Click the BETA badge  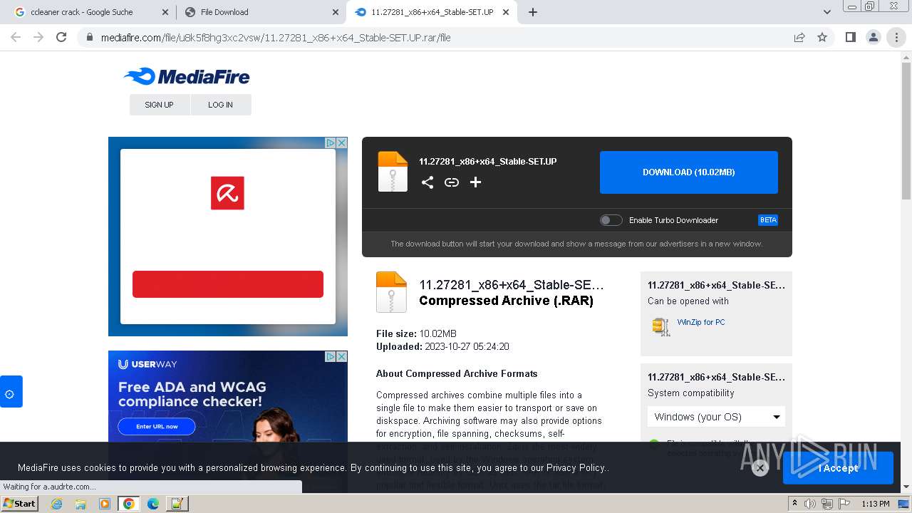[768, 220]
